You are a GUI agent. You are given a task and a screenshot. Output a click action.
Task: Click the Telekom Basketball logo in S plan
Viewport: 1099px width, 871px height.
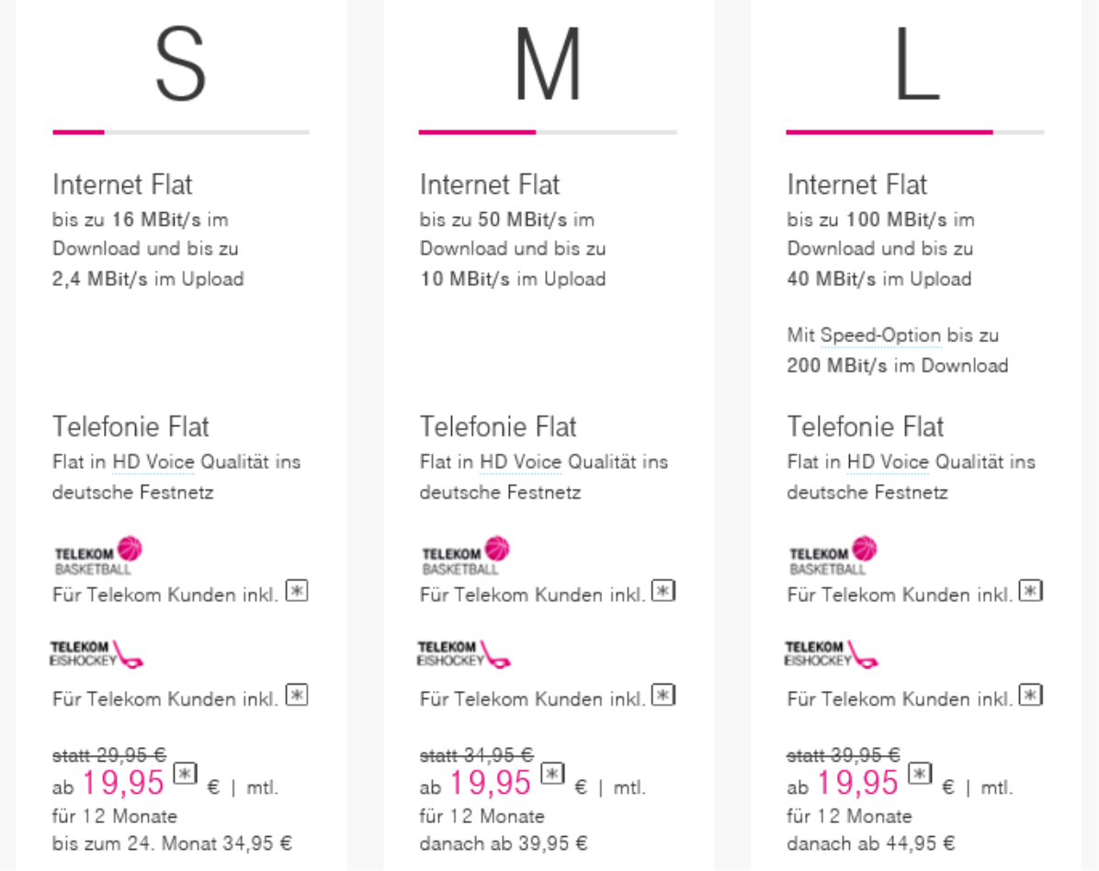click(x=98, y=557)
